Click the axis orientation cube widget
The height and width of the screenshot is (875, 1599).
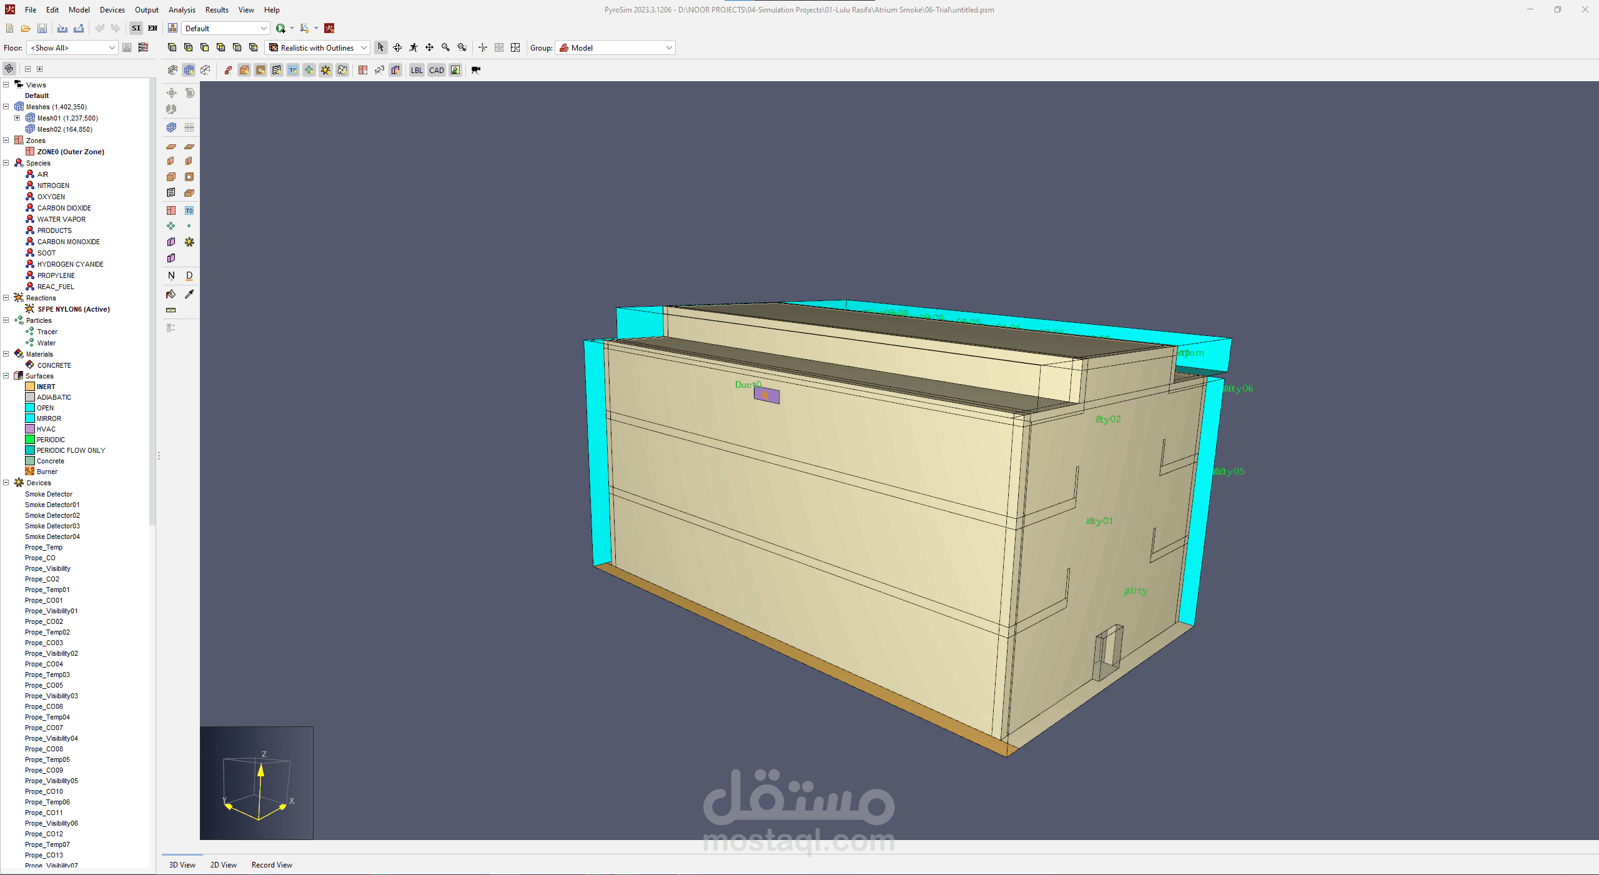click(x=257, y=783)
